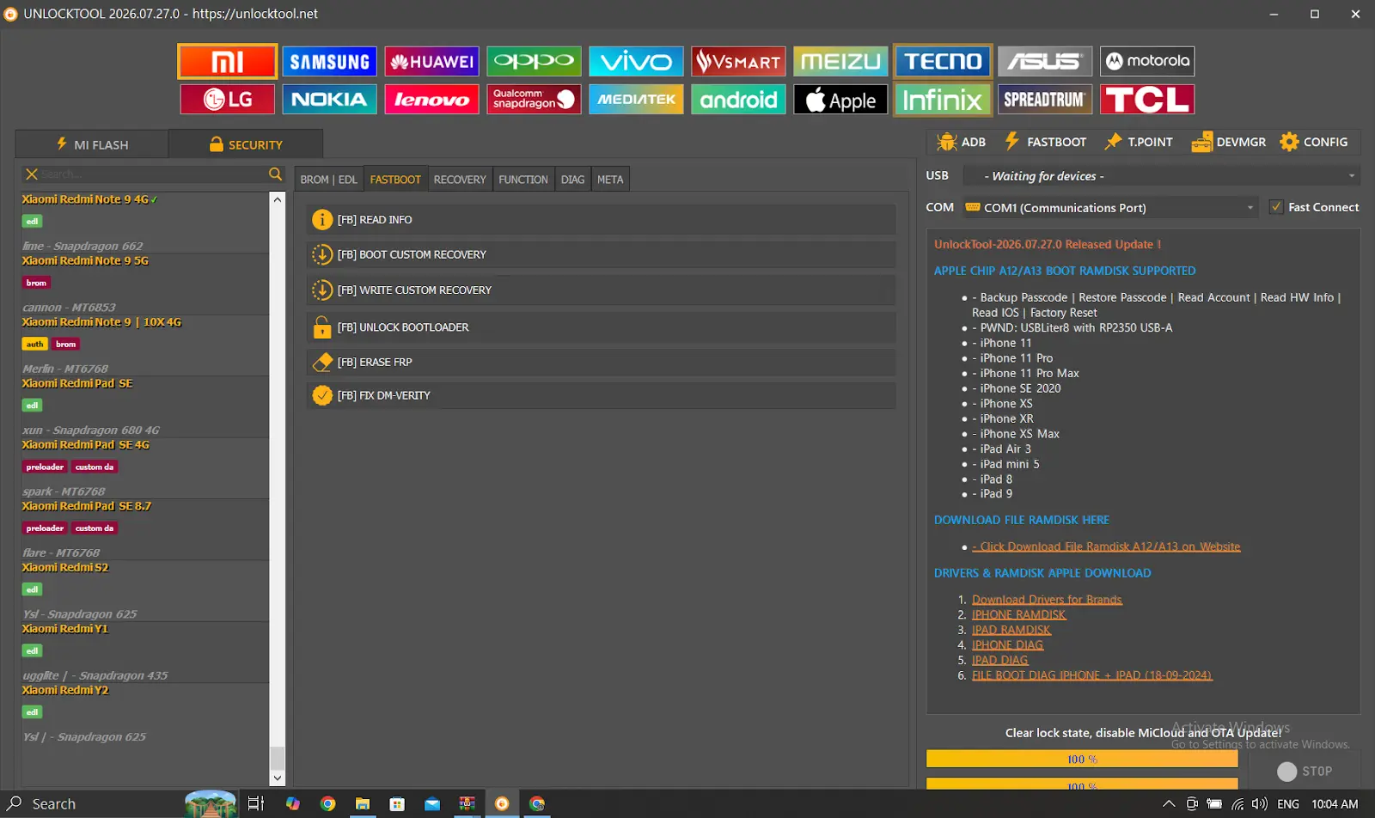
Task: Launch DEVMGR device manager
Action: [x=1229, y=142]
